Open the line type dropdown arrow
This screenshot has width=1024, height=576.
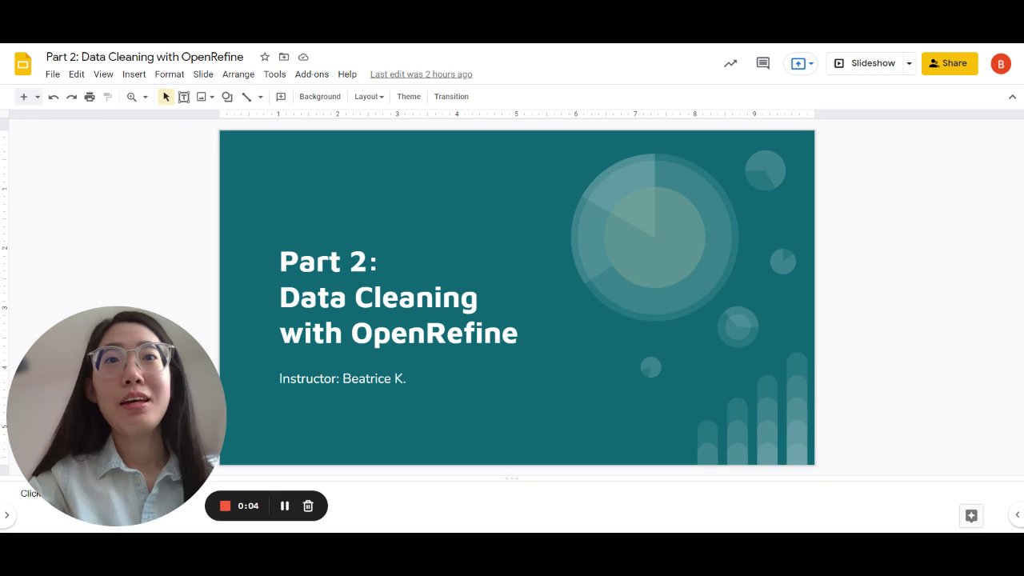tap(260, 97)
